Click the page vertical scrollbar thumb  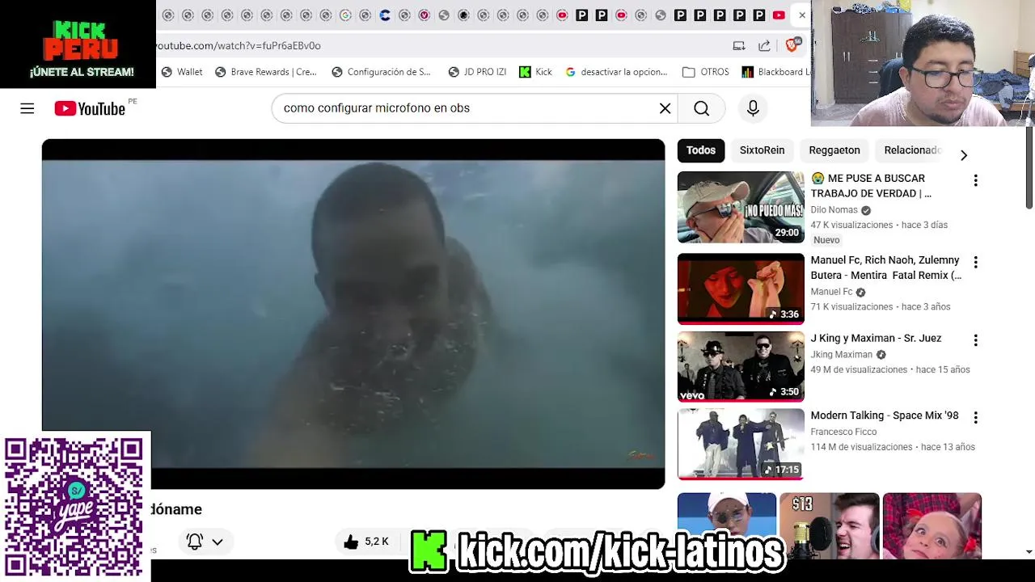pos(1029,167)
